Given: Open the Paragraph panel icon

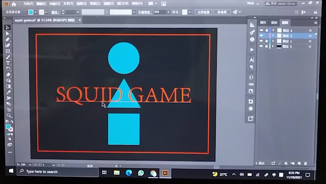Looking at the screenshot, I should 252,67.
